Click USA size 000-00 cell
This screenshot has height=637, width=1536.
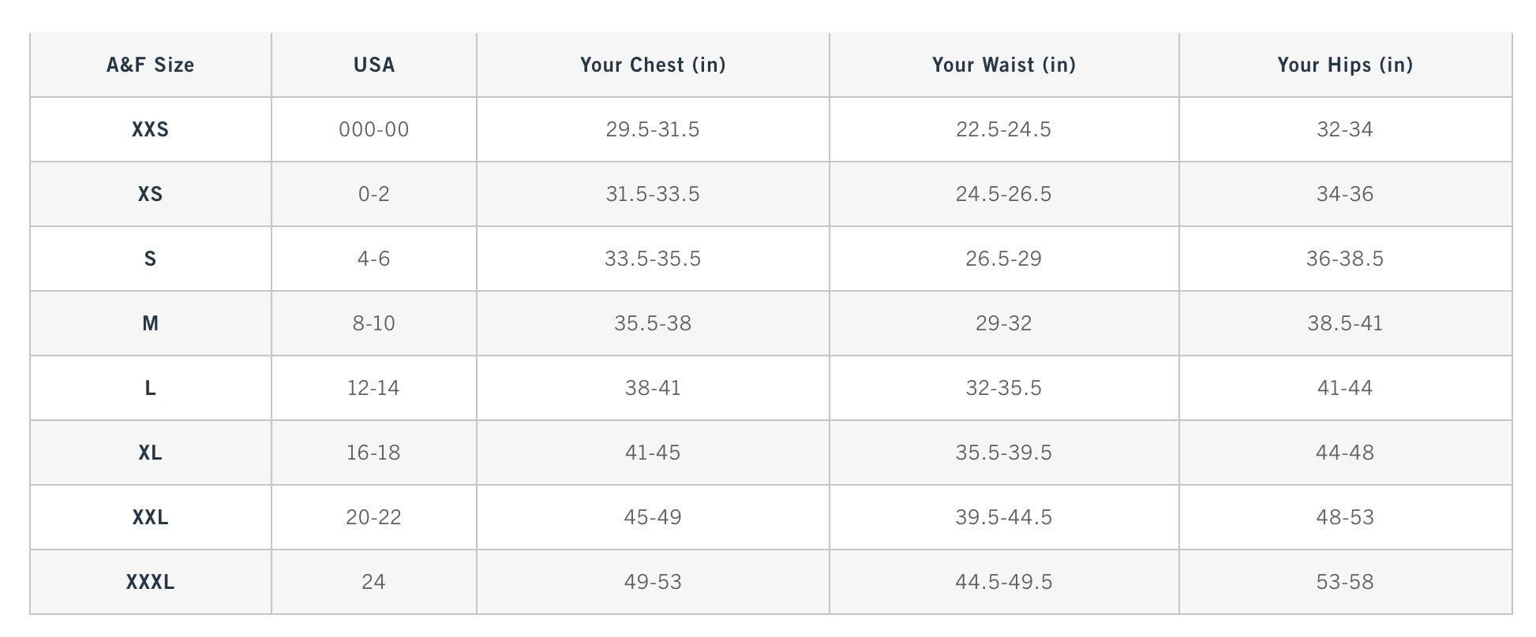tap(374, 129)
